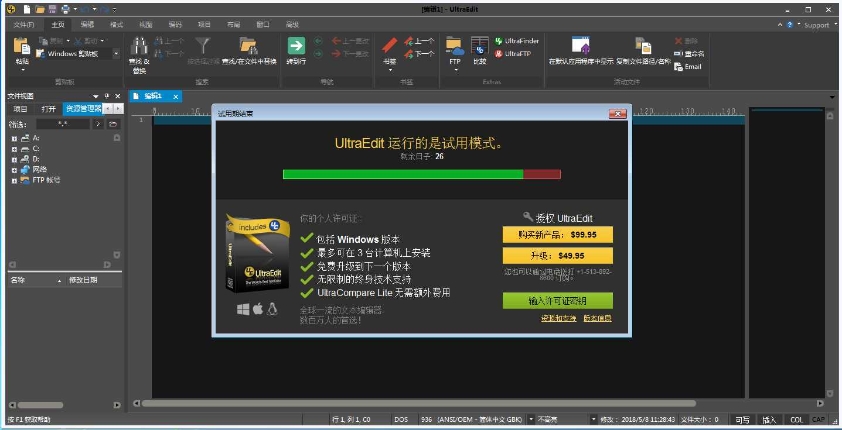Apply filter with the > arrow button
Viewport: 842px width, 430px height.
point(98,124)
